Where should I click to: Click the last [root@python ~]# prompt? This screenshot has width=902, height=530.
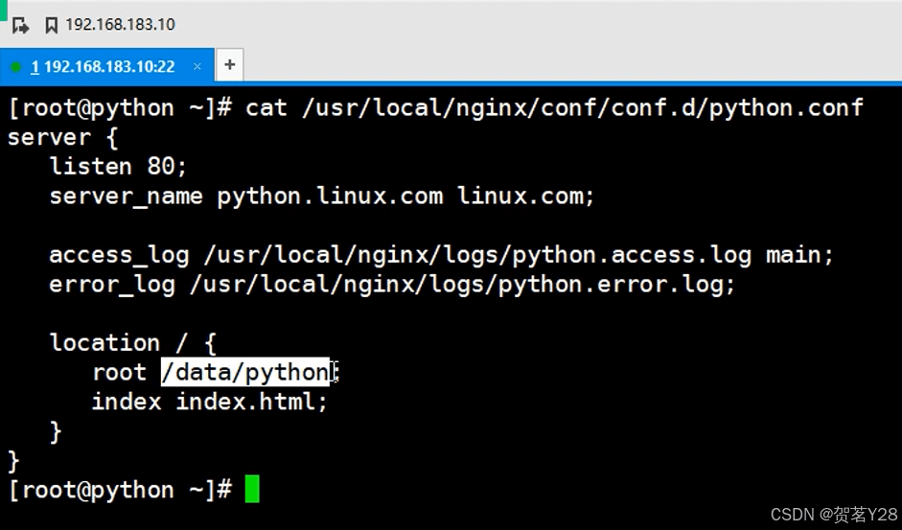tap(120, 490)
